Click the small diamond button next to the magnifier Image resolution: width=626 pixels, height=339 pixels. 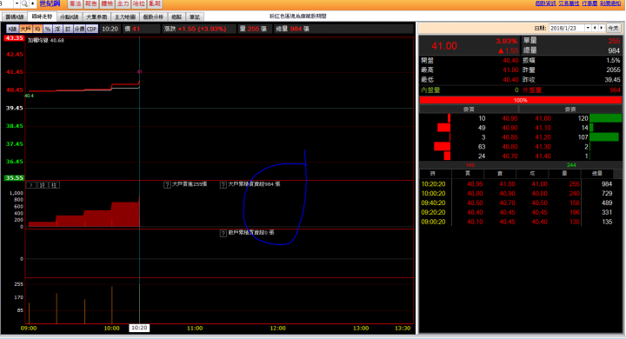[x=32, y=3]
